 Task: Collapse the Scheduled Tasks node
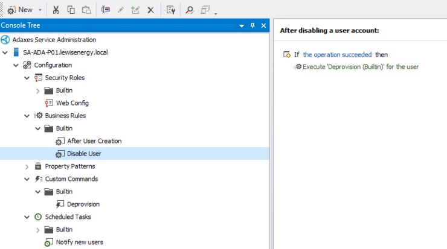(27, 217)
